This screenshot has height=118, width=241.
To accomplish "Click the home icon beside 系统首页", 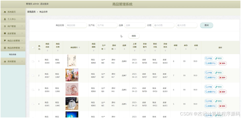I will pos(5,12).
